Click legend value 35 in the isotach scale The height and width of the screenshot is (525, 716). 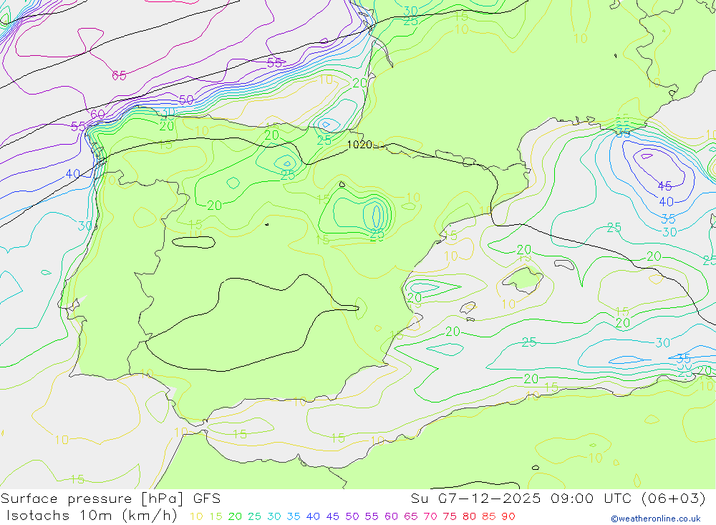(x=294, y=516)
